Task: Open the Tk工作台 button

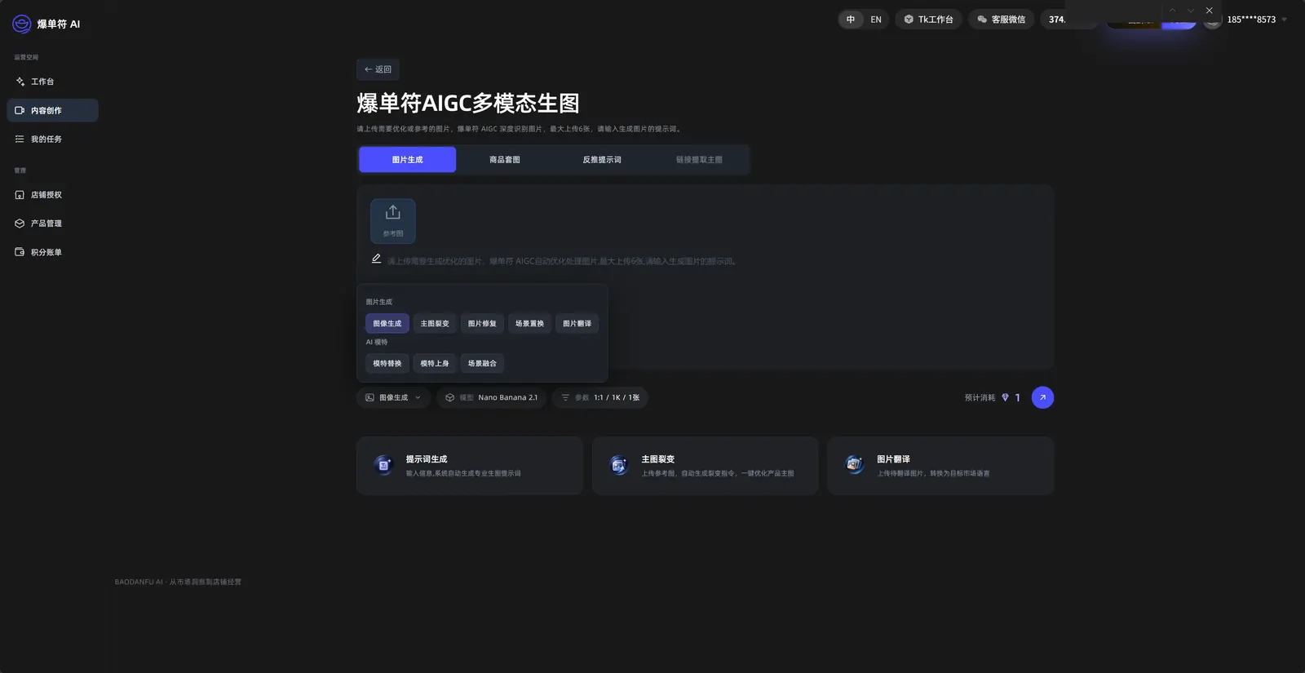Action: [928, 20]
